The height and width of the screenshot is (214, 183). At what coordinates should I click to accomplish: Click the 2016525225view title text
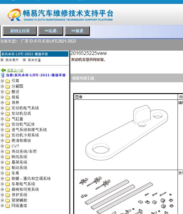88,53
